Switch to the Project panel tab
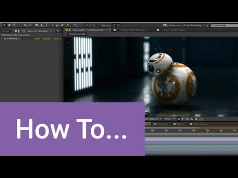 click(x=5, y=31)
